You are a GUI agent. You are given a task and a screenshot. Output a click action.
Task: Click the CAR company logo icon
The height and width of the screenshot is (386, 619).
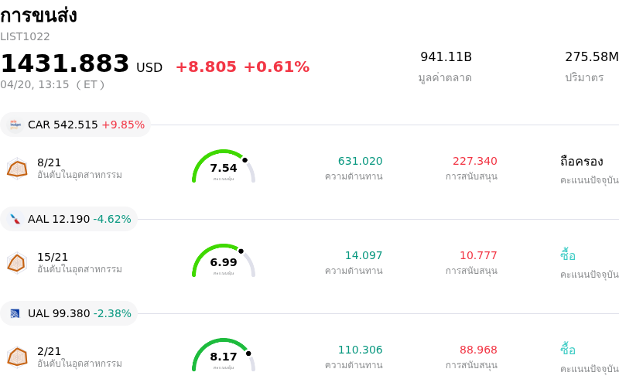point(15,125)
